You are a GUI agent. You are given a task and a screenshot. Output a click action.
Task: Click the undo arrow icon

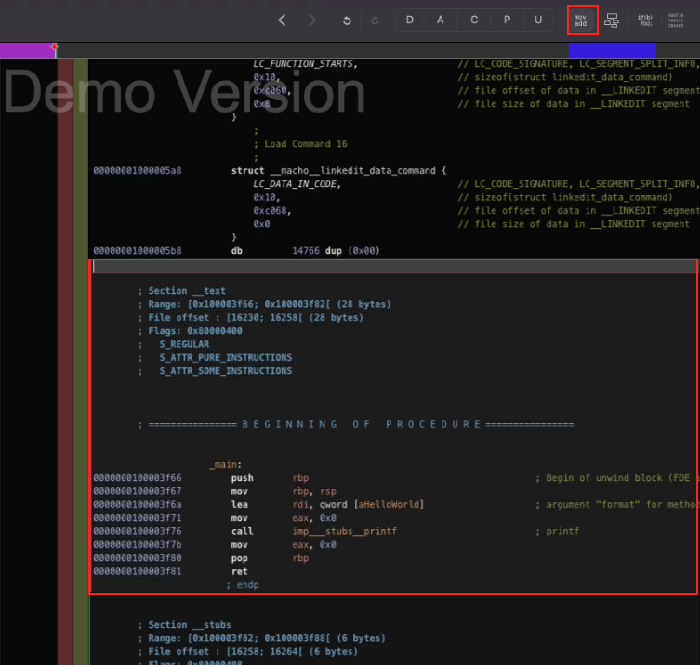[x=347, y=20]
